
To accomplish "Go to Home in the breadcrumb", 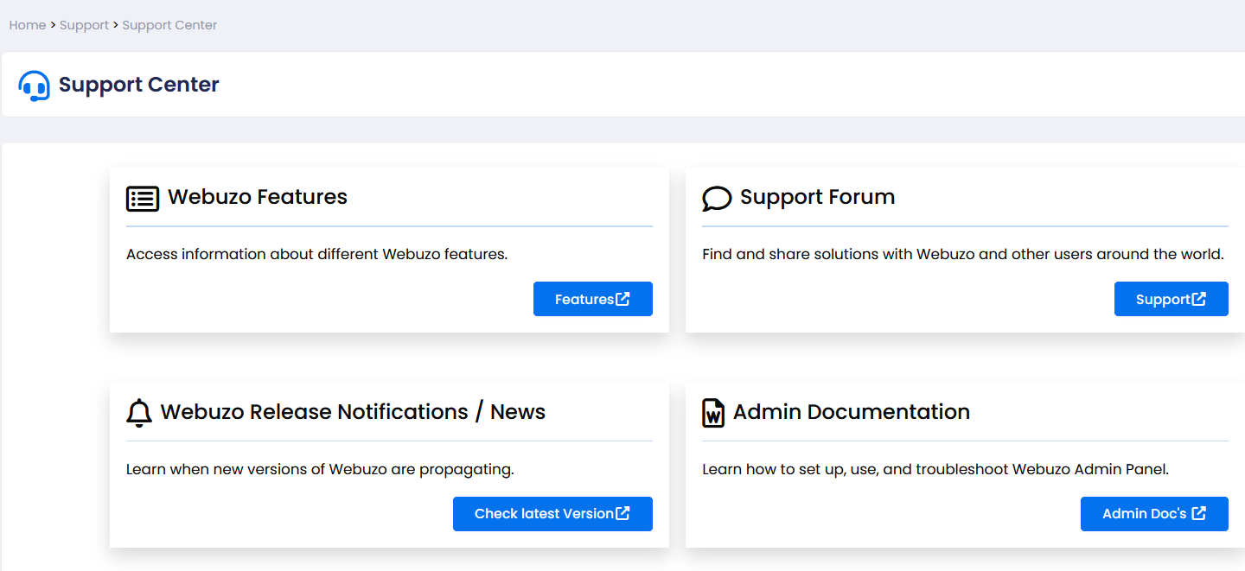I will point(28,25).
